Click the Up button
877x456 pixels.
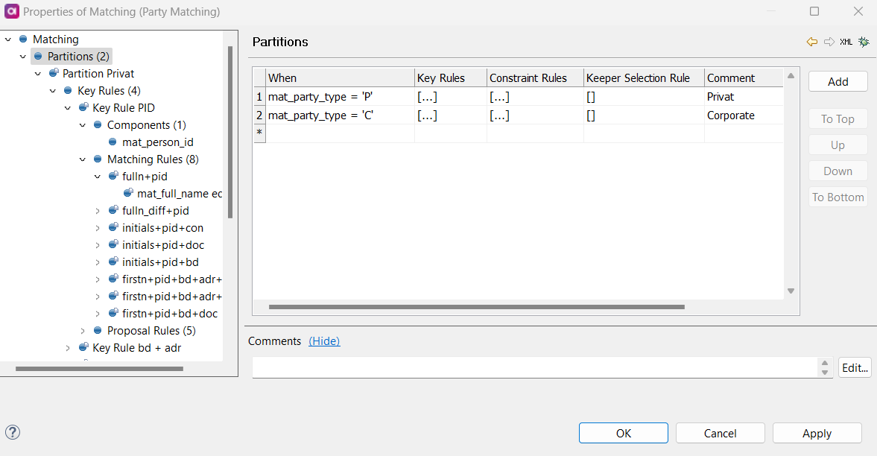pos(838,145)
